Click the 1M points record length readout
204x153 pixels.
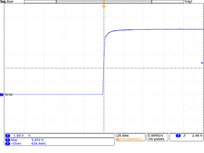coord(156,139)
